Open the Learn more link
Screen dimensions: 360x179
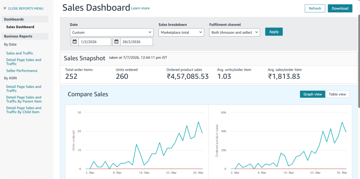tap(140, 8)
